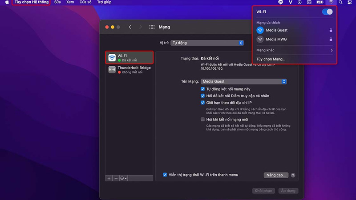
Task: Go forward in Mạng window
Action: (140, 27)
